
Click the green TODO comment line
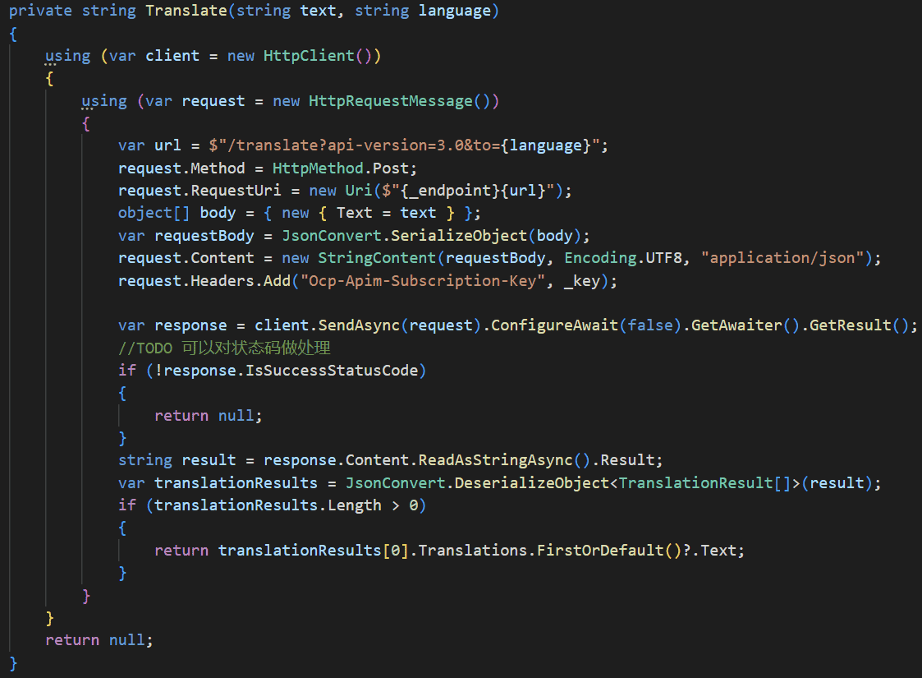click(224, 348)
